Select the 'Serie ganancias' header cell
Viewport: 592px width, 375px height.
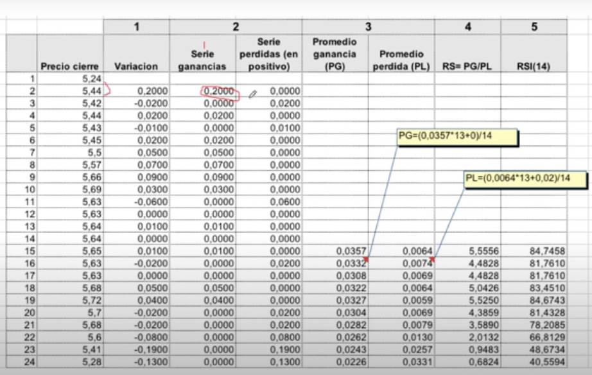[202, 60]
